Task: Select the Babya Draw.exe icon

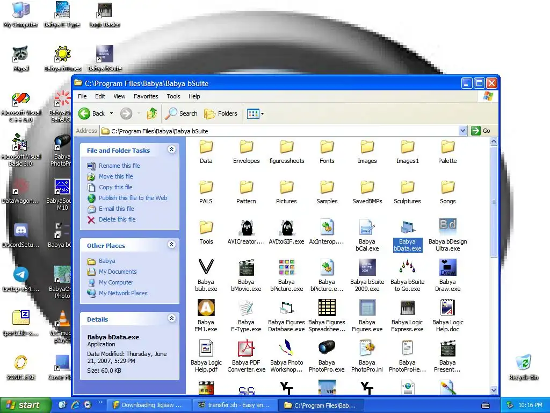Action: pyautogui.click(x=447, y=268)
